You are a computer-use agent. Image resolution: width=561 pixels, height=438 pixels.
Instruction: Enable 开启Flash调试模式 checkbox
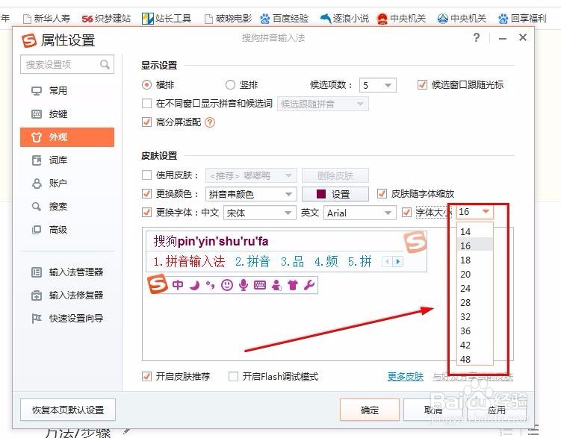click(233, 376)
